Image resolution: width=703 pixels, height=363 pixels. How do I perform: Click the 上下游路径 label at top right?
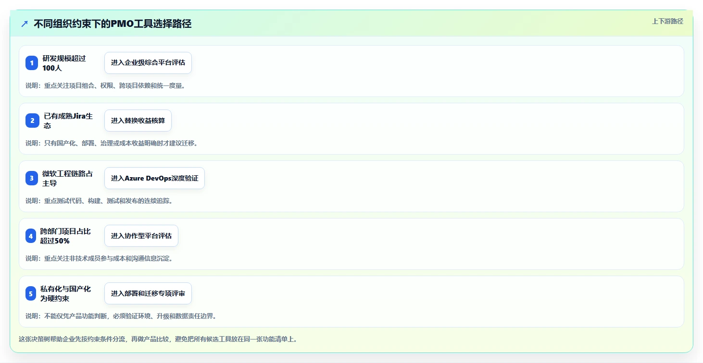click(x=667, y=21)
